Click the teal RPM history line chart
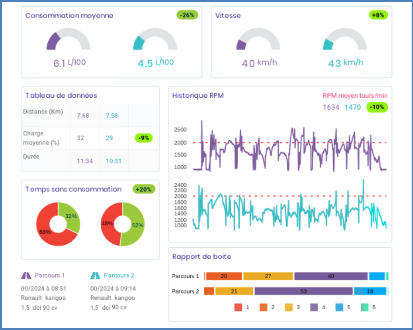 290,205
